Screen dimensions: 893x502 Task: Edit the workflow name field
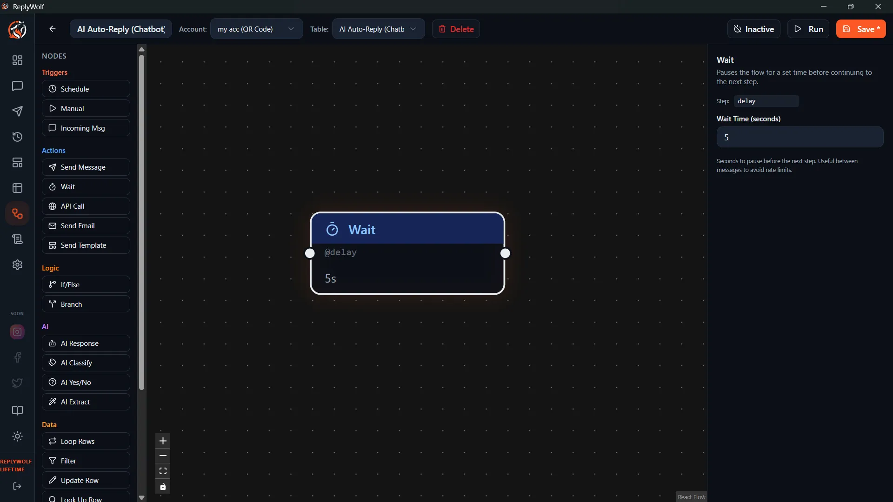tap(121, 29)
